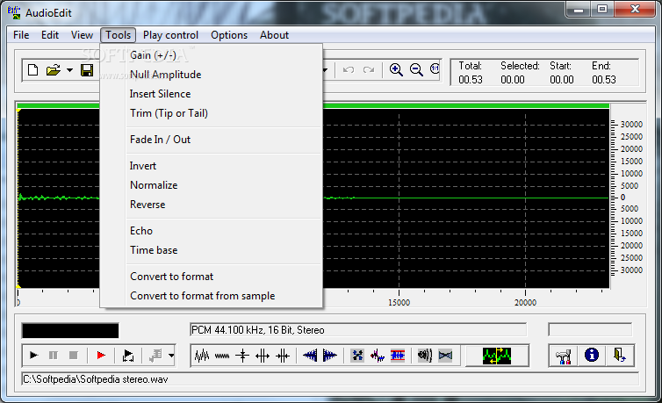Apply Fade Out using the blue falling wave icon
The image size is (662, 403).
coord(330,356)
